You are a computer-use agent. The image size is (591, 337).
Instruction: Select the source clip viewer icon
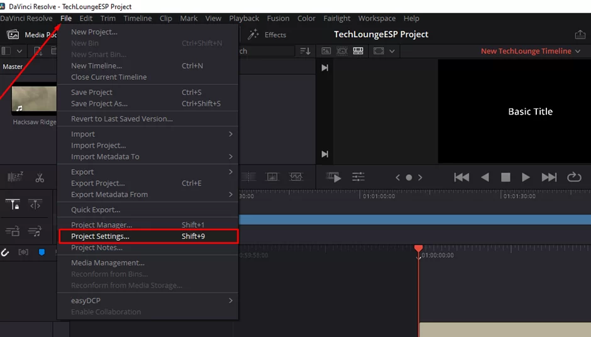pyautogui.click(x=326, y=51)
